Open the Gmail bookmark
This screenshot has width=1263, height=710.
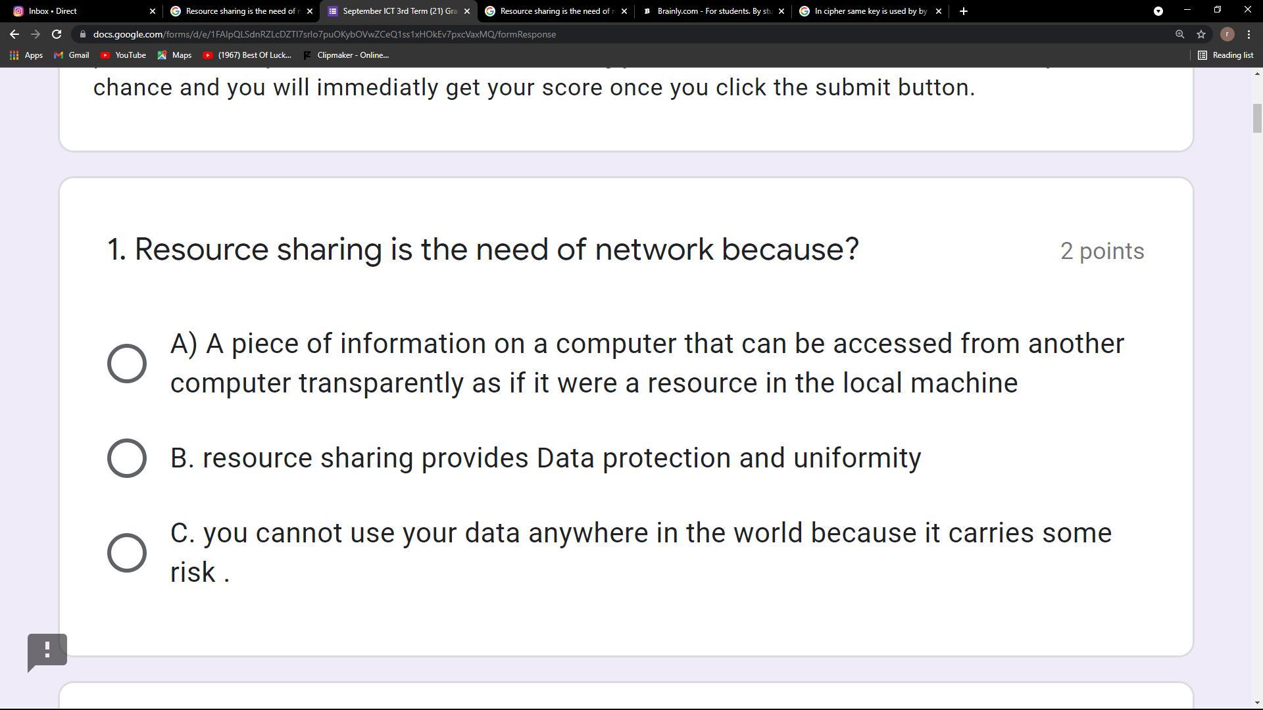tap(71, 55)
